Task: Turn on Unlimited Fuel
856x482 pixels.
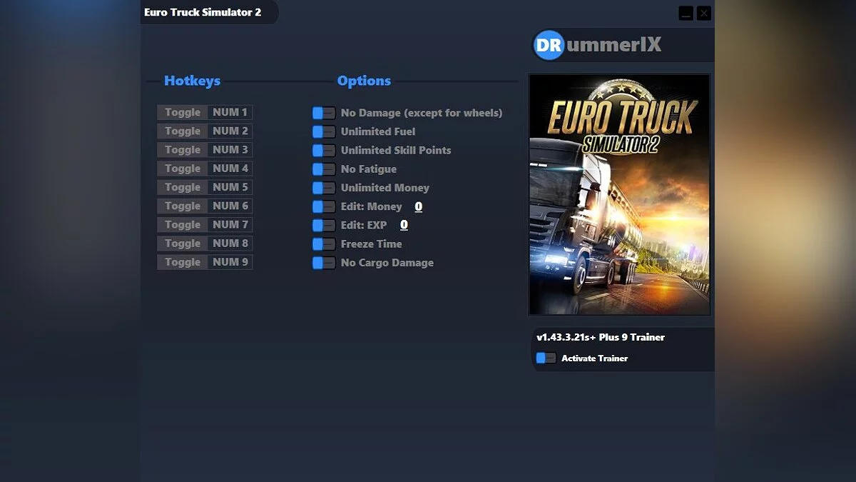Action: tap(323, 131)
